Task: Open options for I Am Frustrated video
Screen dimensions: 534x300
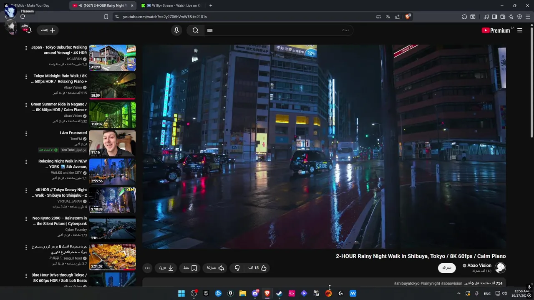Action: (x=26, y=133)
